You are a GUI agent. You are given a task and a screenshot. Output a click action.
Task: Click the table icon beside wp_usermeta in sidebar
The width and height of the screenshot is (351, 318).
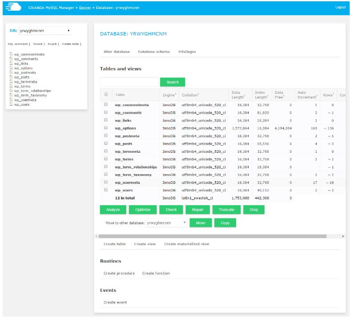click(11, 100)
